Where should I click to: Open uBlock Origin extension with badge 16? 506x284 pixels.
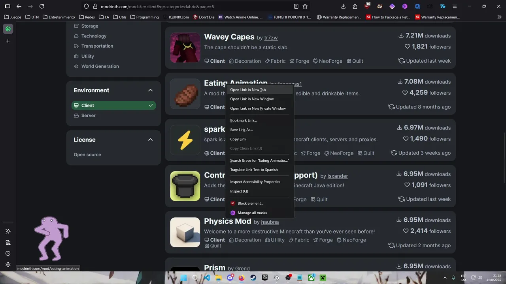(367, 6)
